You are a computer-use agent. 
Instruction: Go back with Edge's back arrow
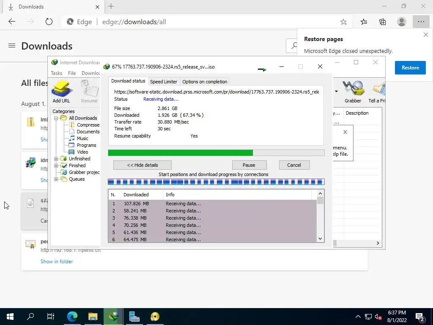pos(12,22)
